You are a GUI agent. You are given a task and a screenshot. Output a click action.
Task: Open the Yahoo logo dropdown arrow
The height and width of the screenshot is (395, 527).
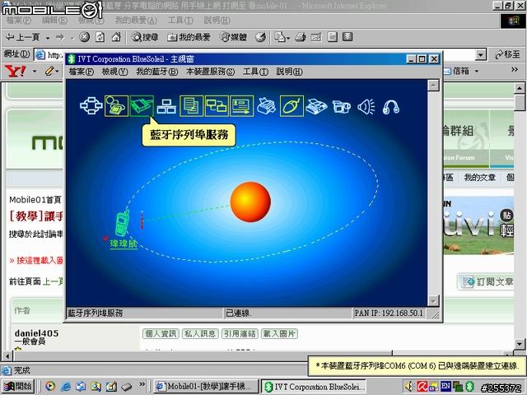pyautogui.click(x=35, y=71)
